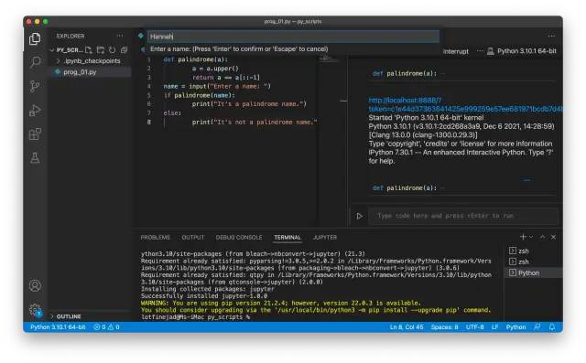586x363 pixels.
Task: Click the Python language mode in status bar
Action: (x=515, y=327)
